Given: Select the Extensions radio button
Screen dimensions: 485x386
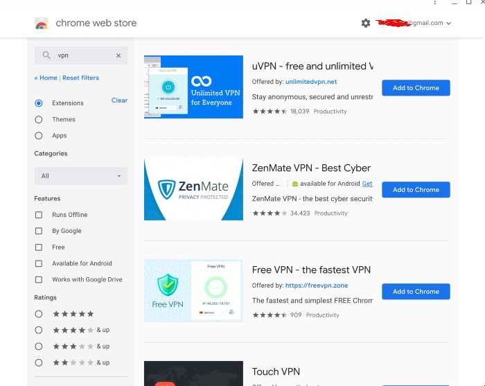Looking at the screenshot, I should click(39, 103).
